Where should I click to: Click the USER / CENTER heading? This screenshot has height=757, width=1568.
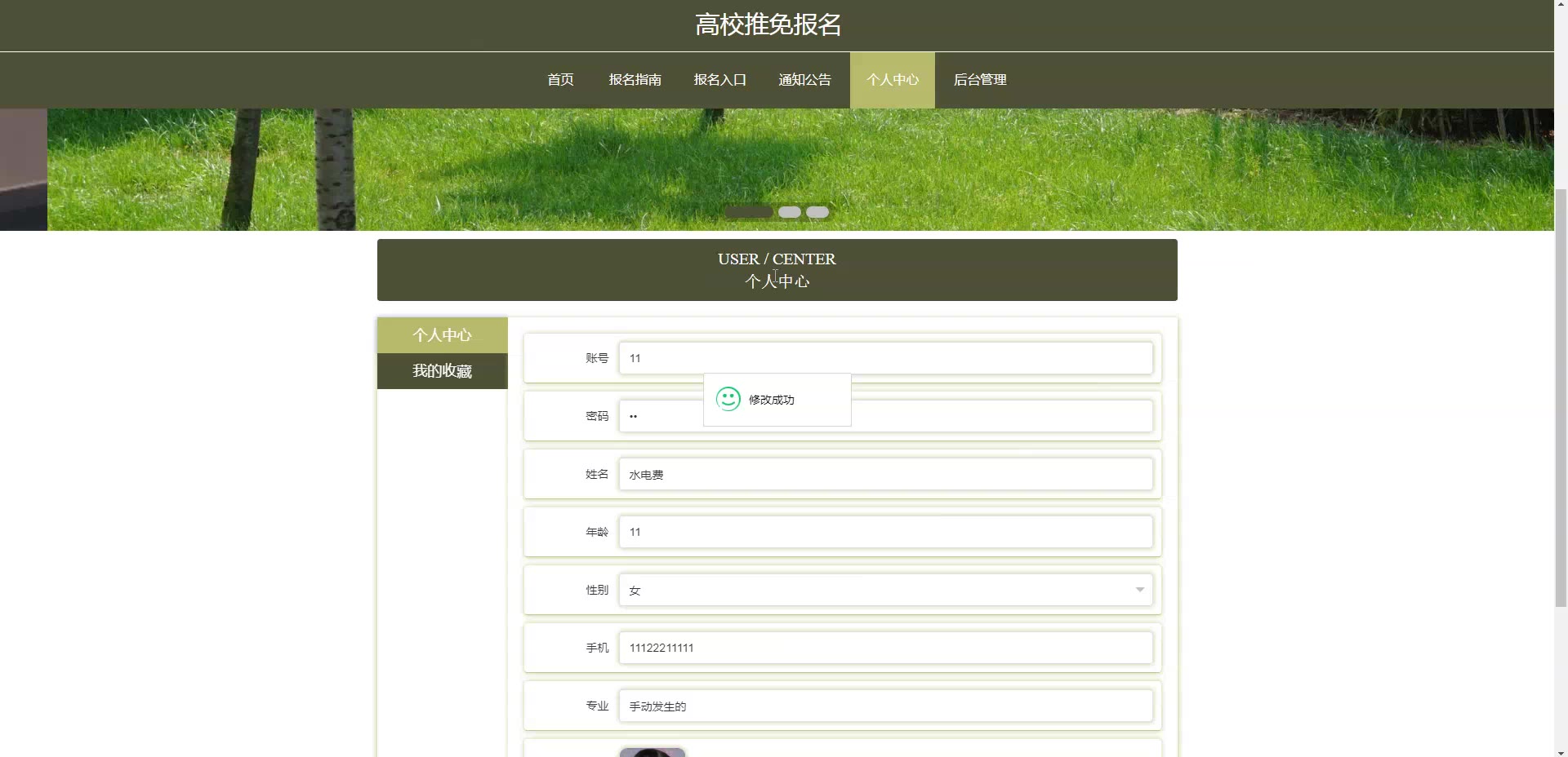[x=777, y=259]
